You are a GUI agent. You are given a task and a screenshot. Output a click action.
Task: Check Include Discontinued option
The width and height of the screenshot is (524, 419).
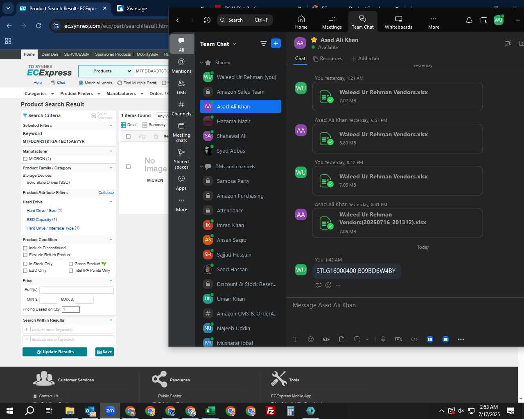[25, 248]
